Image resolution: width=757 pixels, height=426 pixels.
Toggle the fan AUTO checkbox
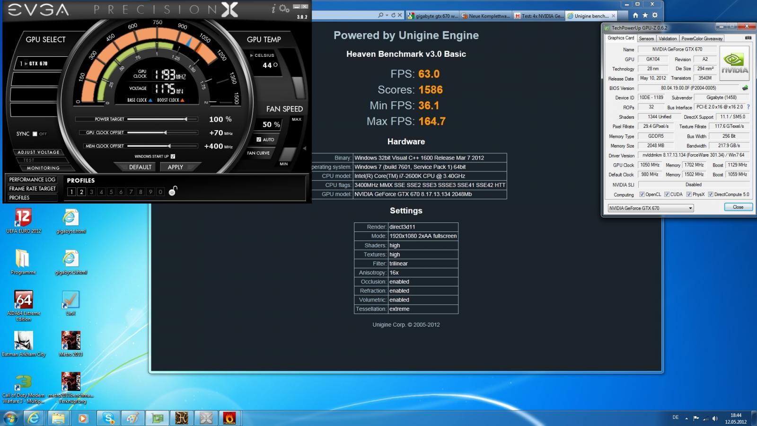[259, 140]
